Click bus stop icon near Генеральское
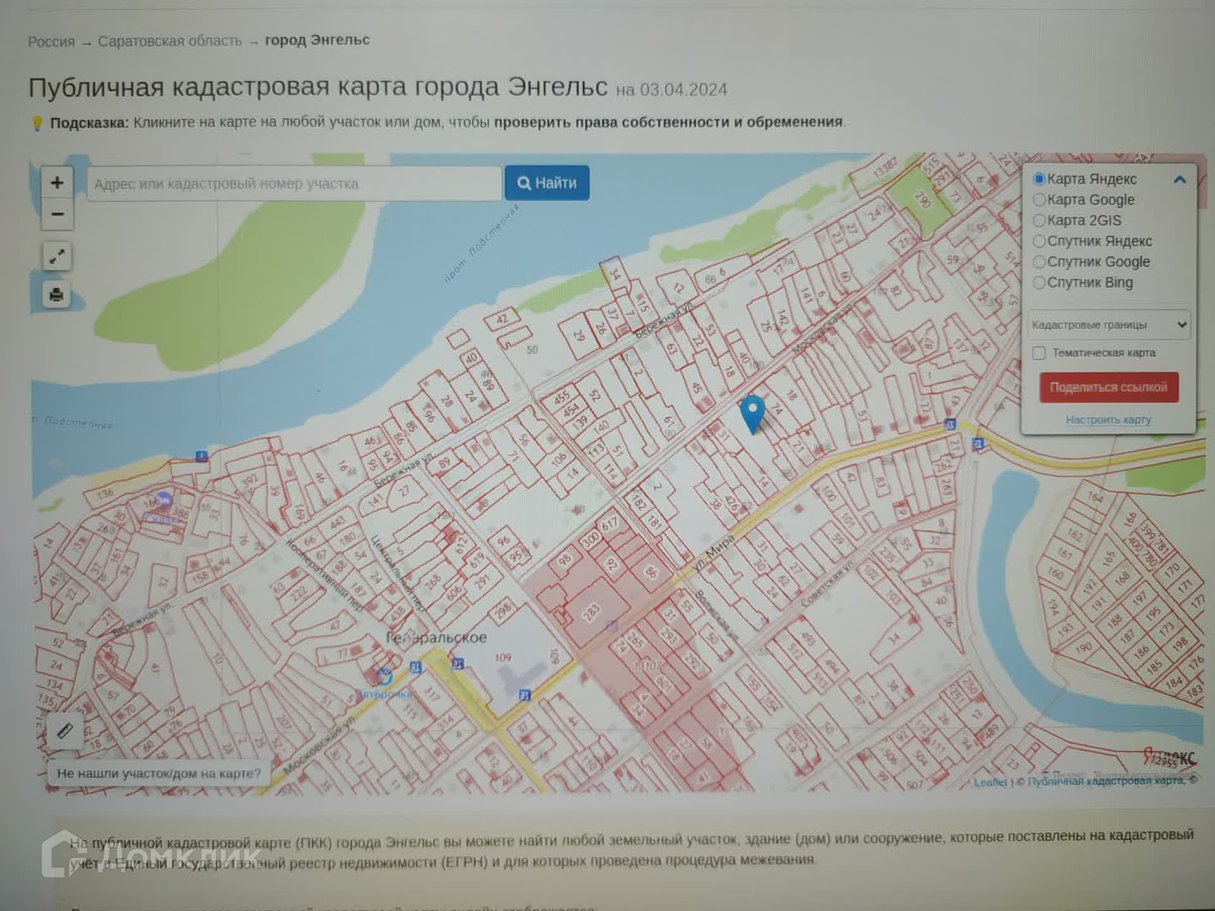 415,667
